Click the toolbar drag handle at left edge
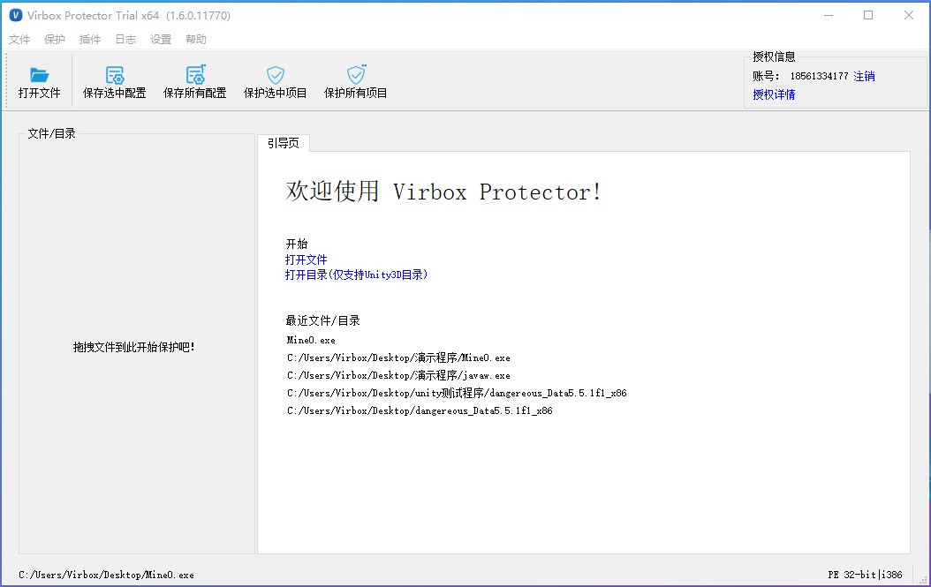This screenshot has width=931, height=587. 6,80
